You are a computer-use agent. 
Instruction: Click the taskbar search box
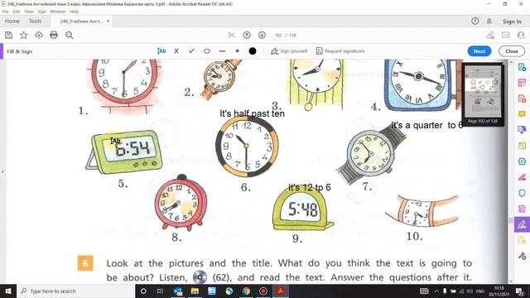point(76,291)
